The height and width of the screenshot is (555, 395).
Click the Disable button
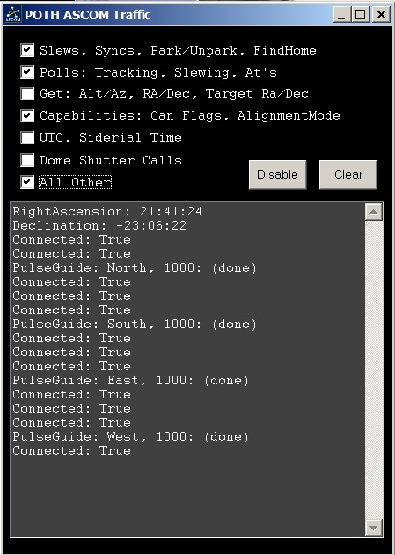point(277,174)
